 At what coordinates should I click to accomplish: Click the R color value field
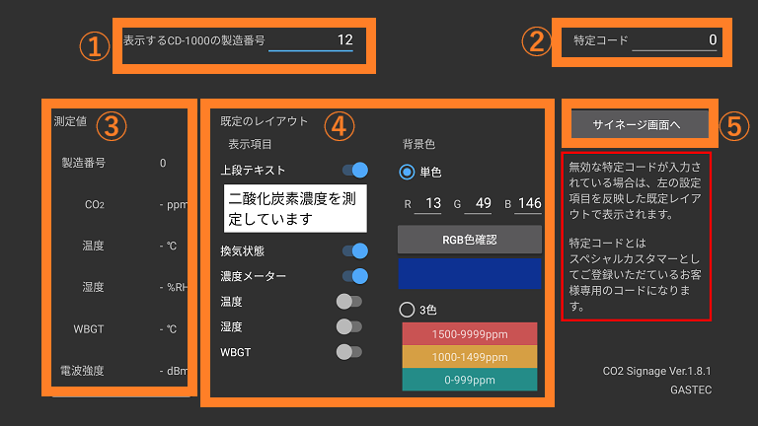click(428, 204)
